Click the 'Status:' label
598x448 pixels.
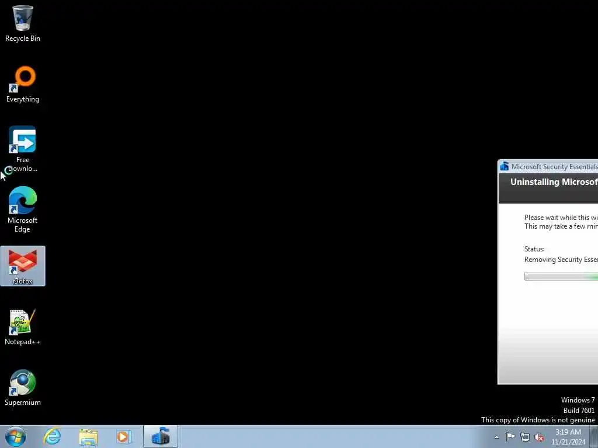[x=534, y=249]
